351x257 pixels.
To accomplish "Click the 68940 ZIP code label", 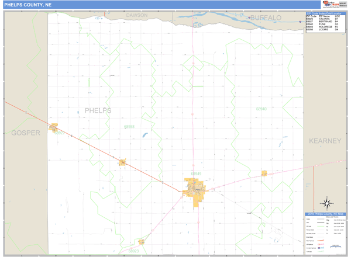I will tap(261, 109).
